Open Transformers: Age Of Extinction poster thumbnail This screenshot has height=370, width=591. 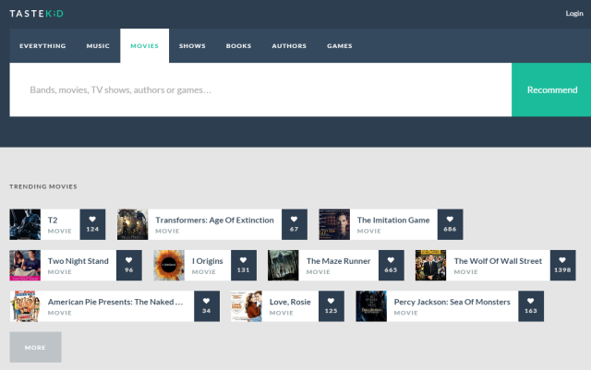(x=132, y=224)
